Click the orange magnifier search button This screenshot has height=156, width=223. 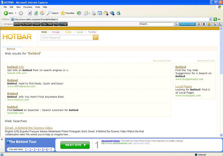(96, 38)
